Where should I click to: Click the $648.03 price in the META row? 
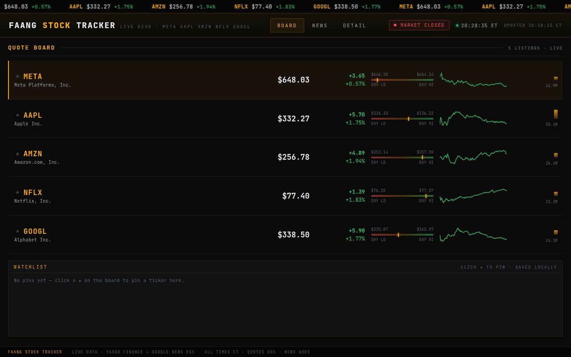pos(294,80)
